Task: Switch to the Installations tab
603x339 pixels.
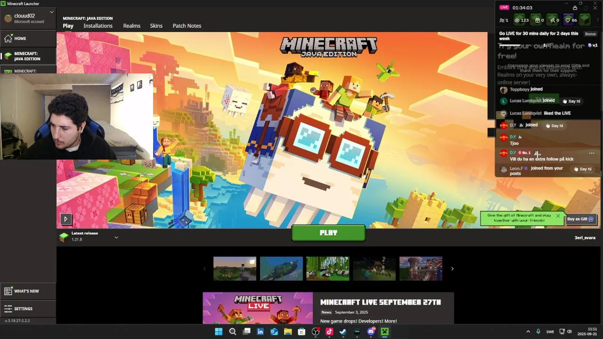Action: (x=98, y=26)
